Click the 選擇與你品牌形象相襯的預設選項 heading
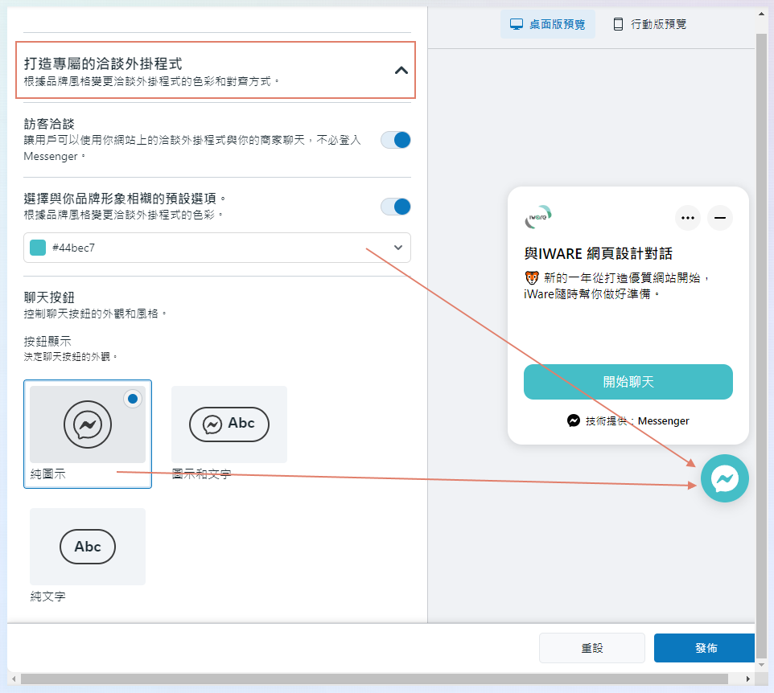Image resolution: width=774 pixels, height=693 pixels. 125,199
